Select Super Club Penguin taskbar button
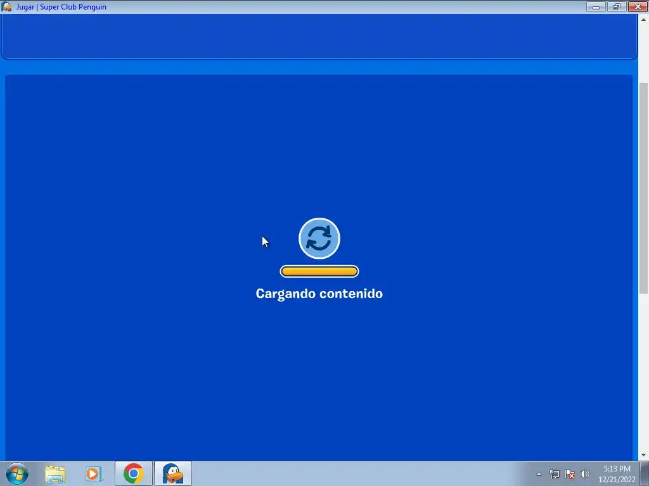The image size is (649, 486). click(173, 473)
